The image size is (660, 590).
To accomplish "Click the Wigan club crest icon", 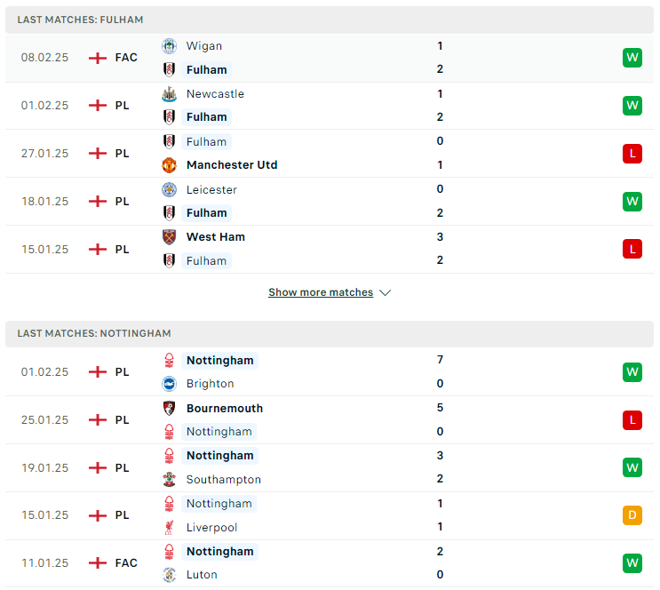I will [169, 46].
